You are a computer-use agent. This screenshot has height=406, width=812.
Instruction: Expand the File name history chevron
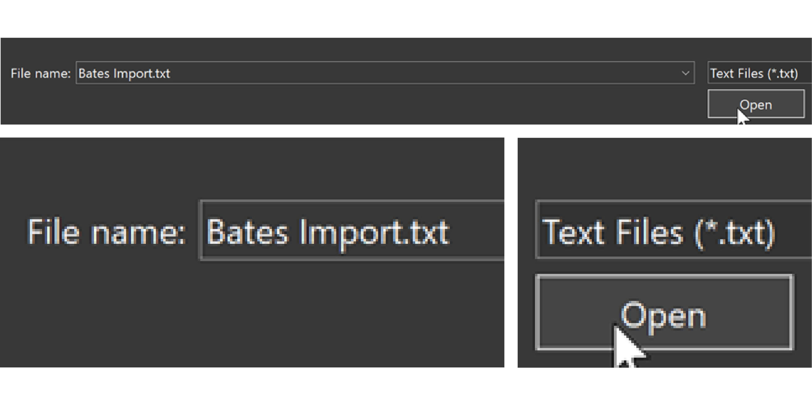point(685,74)
